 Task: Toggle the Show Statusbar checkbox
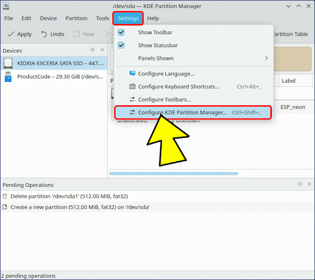[x=121, y=46]
